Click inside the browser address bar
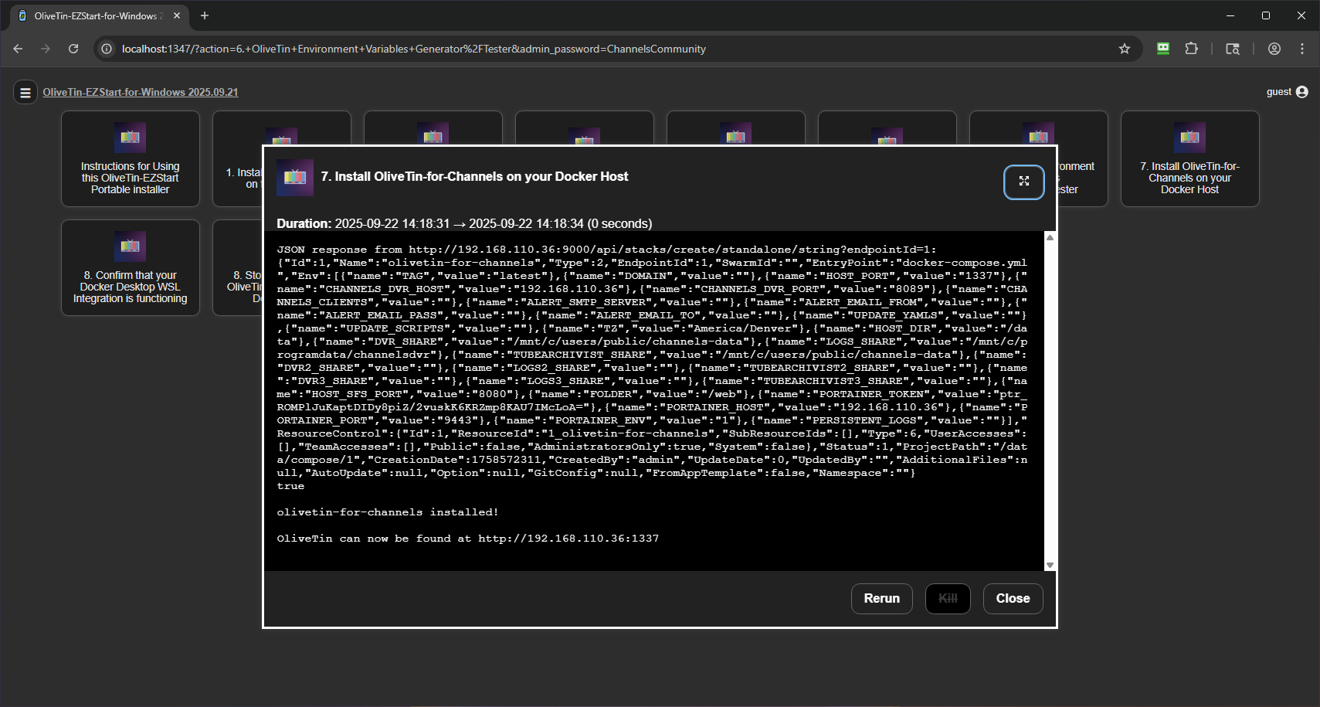 541,48
